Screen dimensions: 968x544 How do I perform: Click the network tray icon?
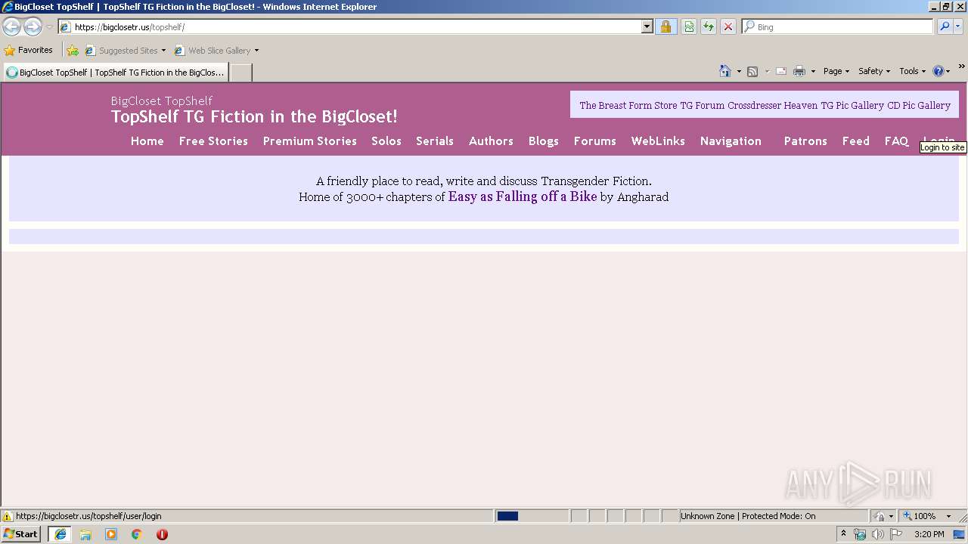(860, 534)
